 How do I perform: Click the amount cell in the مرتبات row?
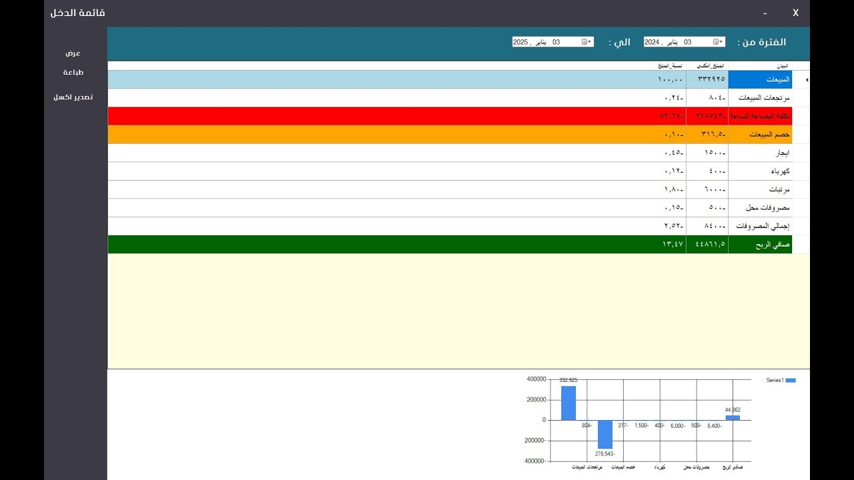(707, 189)
